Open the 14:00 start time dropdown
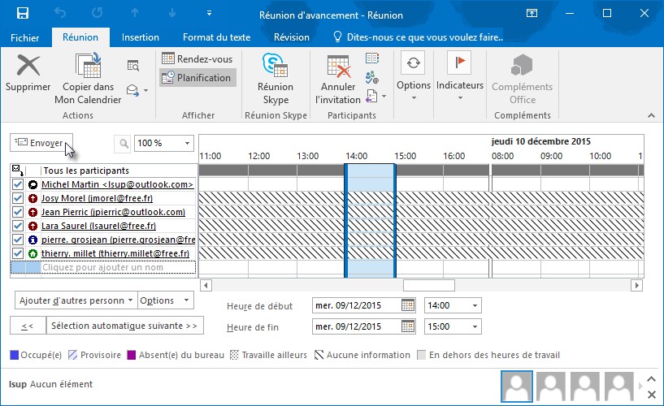Viewport: 664px width, 406px height. (475, 305)
